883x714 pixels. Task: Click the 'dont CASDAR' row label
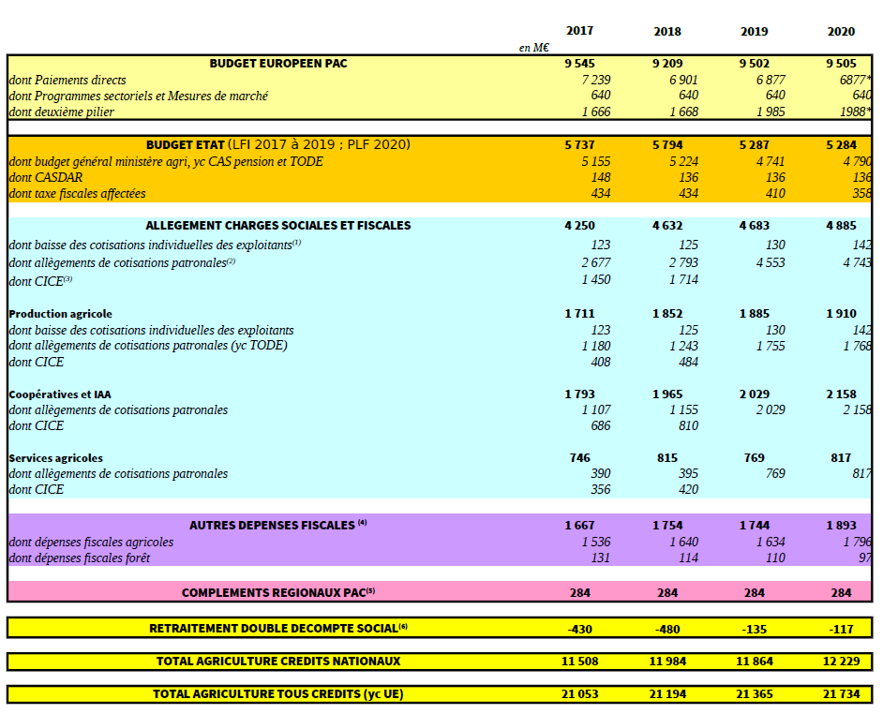46,177
